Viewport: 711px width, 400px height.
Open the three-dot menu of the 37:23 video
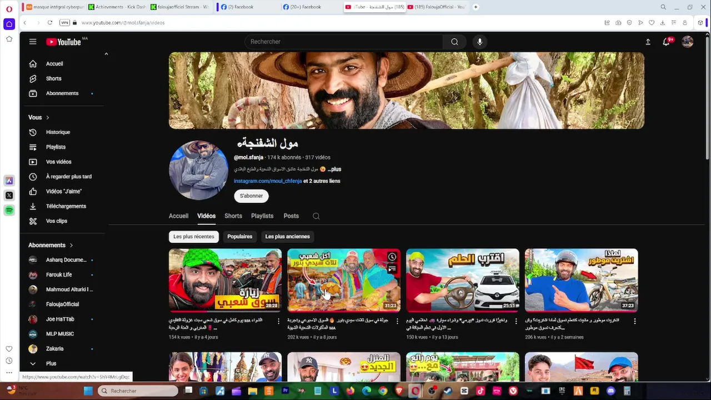pyautogui.click(x=635, y=321)
